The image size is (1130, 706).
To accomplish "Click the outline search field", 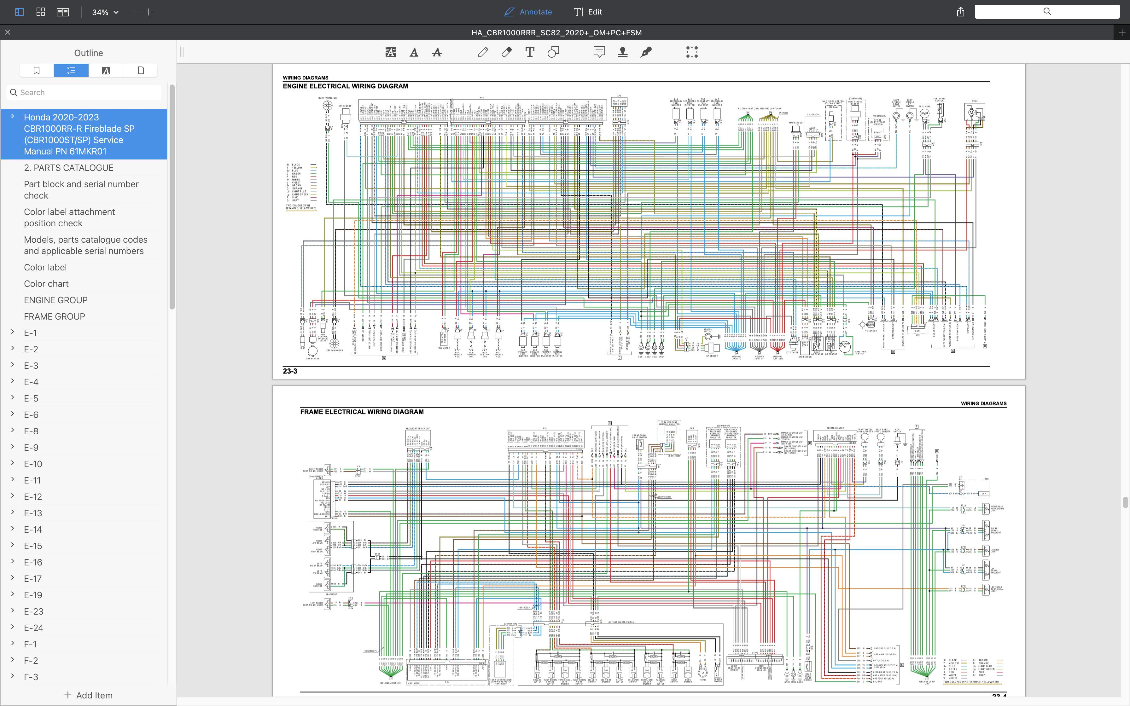I will click(x=84, y=92).
